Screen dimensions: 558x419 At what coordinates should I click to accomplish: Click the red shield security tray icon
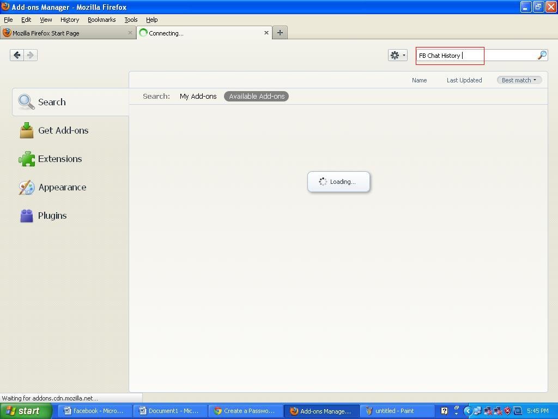tap(507, 411)
